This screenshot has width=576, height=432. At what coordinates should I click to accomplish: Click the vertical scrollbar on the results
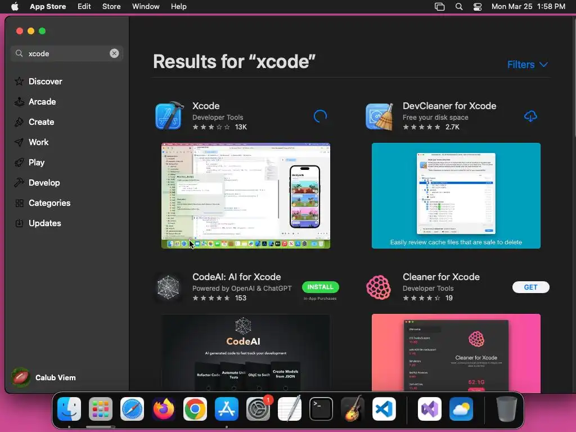[x=574, y=77]
